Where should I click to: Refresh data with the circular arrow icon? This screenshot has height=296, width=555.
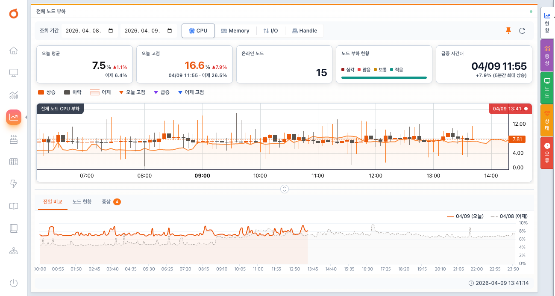[522, 31]
